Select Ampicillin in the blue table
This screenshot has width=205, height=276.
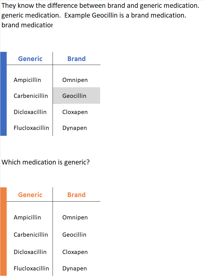pyautogui.click(x=27, y=80)
